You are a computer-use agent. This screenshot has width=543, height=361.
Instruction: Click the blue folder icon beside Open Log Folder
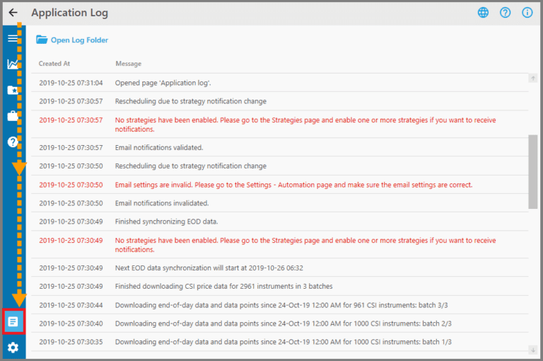[42, 40]
